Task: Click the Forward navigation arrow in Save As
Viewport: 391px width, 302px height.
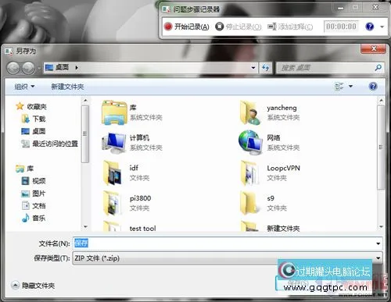Action: point(28,68)
